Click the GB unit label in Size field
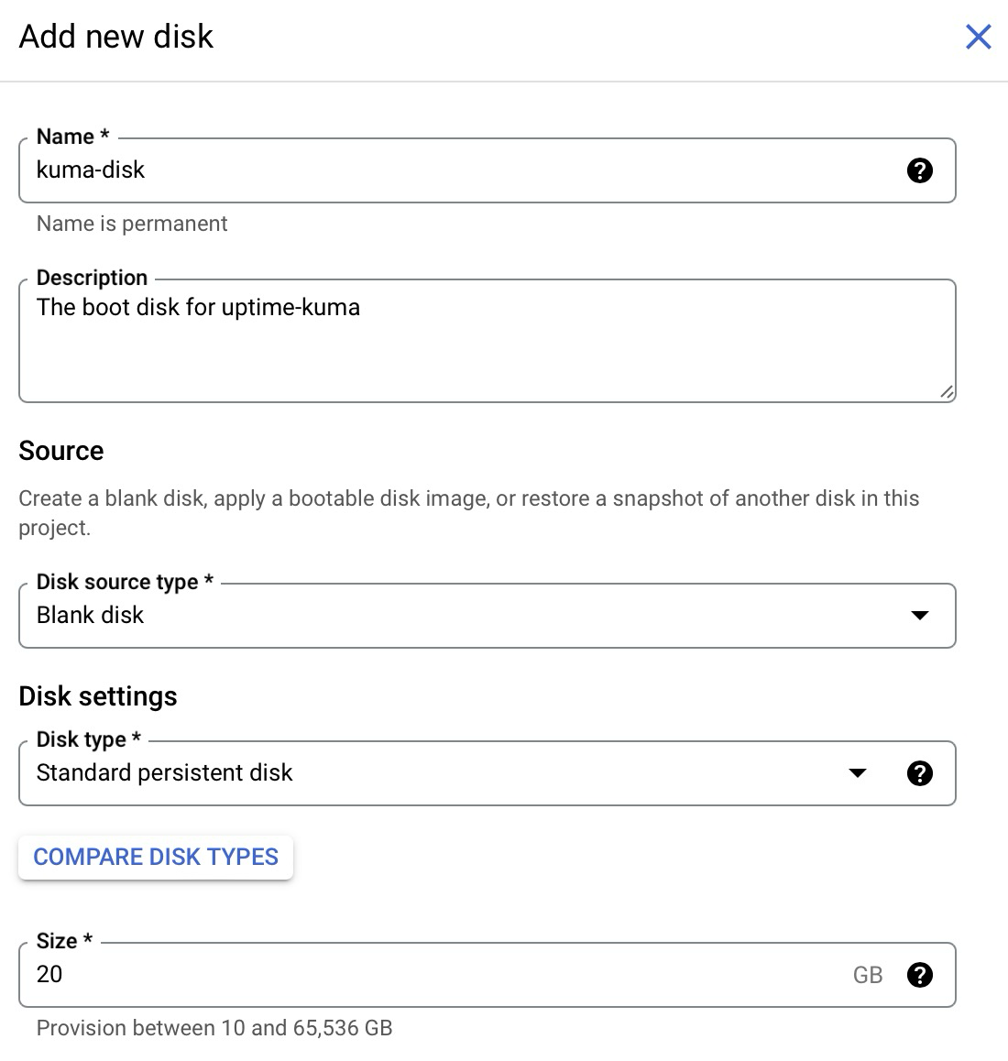Image resolution: width=1008 pixels, height=1061 pixels. (x=867, y=975)
